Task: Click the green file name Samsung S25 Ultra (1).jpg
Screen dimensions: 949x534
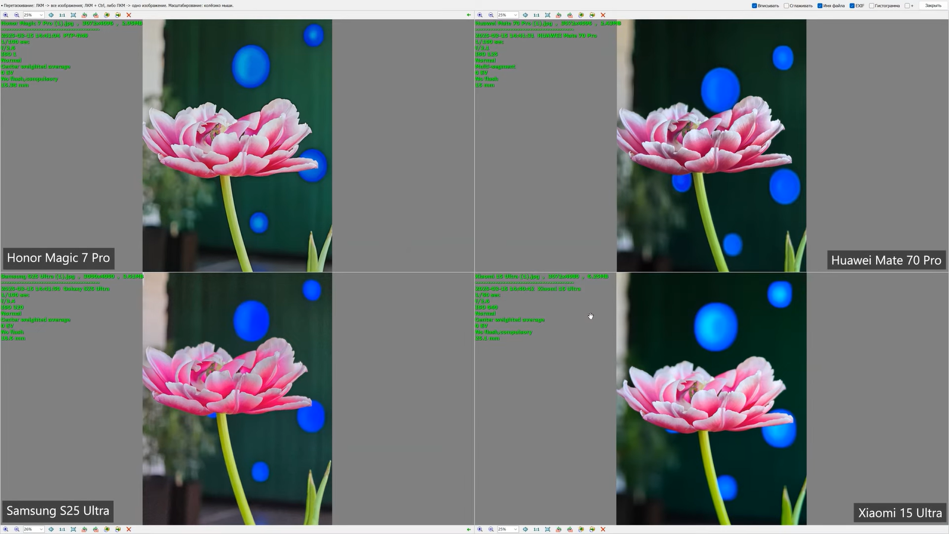Action: (x=38, y=276)
